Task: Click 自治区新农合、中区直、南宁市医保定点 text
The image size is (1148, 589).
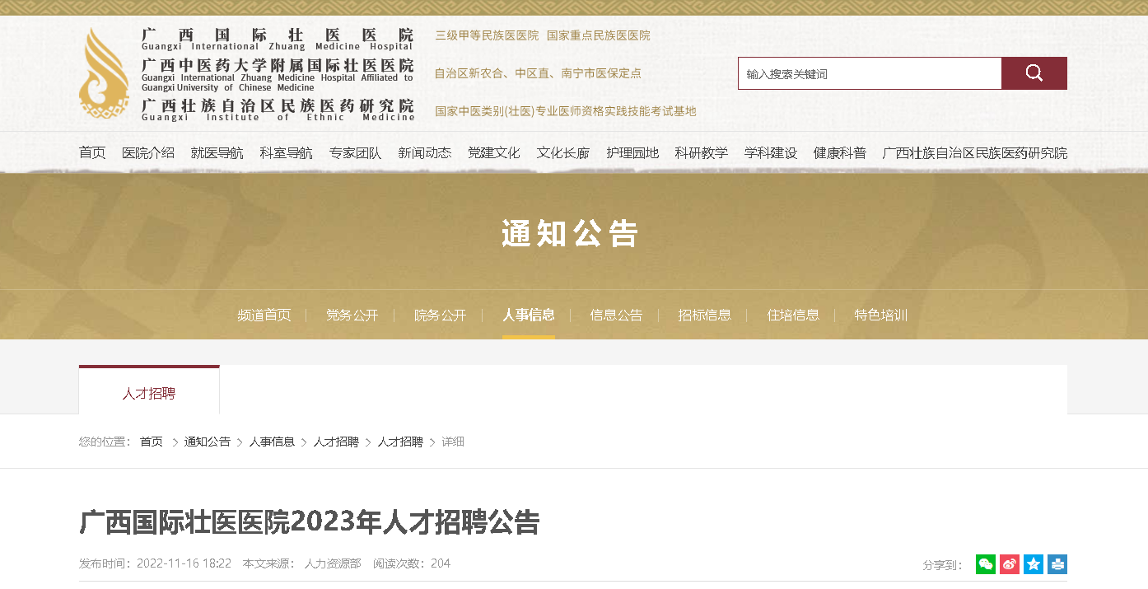Action: (538, 73)
